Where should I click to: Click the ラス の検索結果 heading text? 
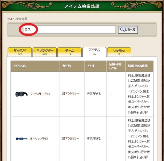(x=17, y=19)
